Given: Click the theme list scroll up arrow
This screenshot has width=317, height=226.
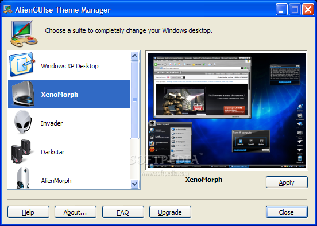Looking at the screenshot, I should point(134,56).
